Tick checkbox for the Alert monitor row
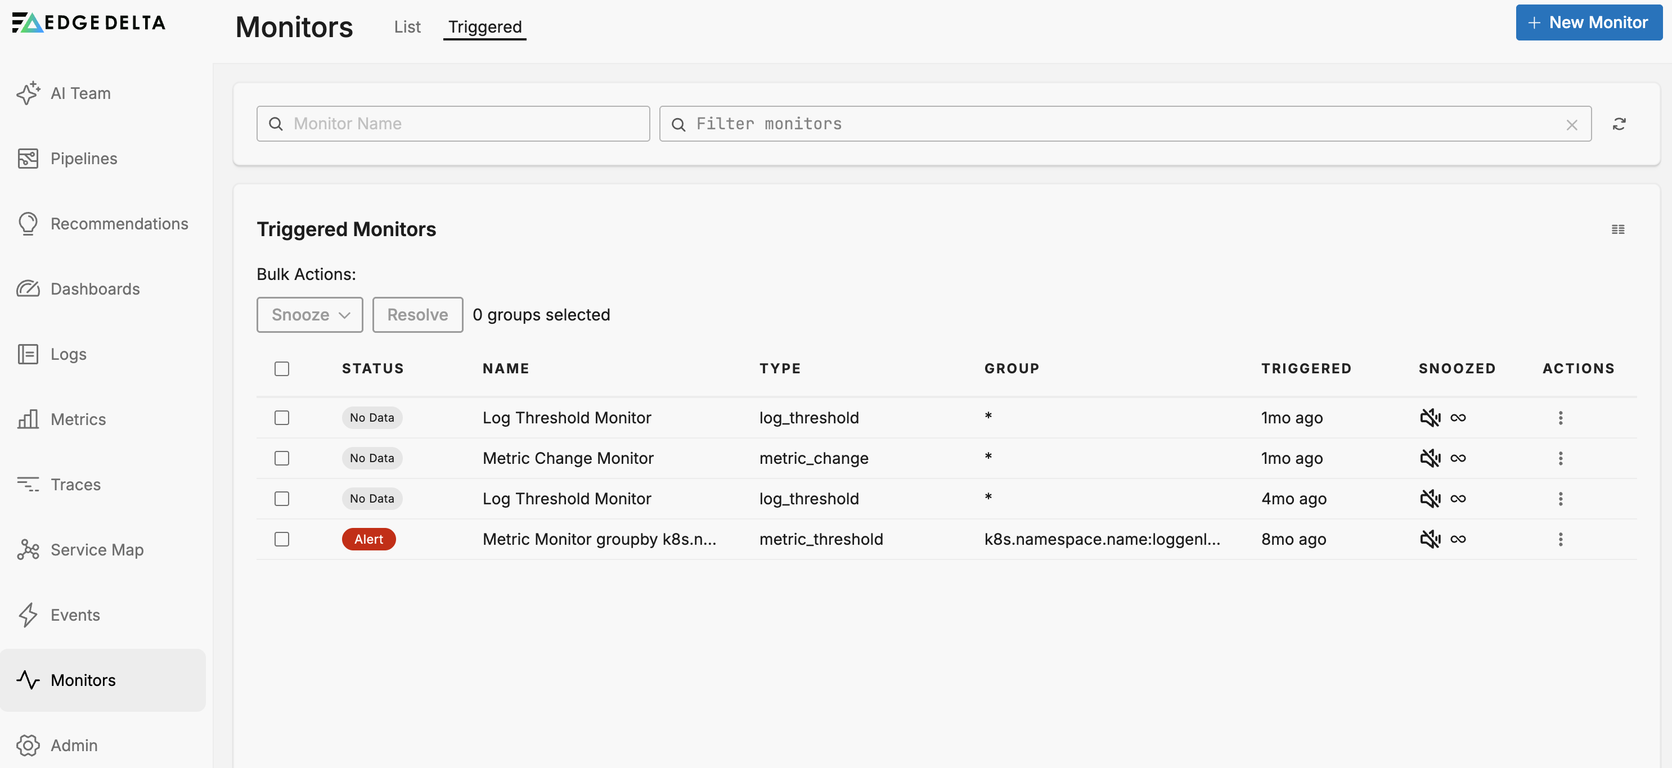1672x768 pixels. (x=282, y=540)
